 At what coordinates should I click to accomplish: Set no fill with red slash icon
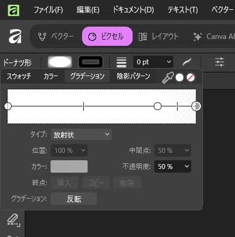191,78
